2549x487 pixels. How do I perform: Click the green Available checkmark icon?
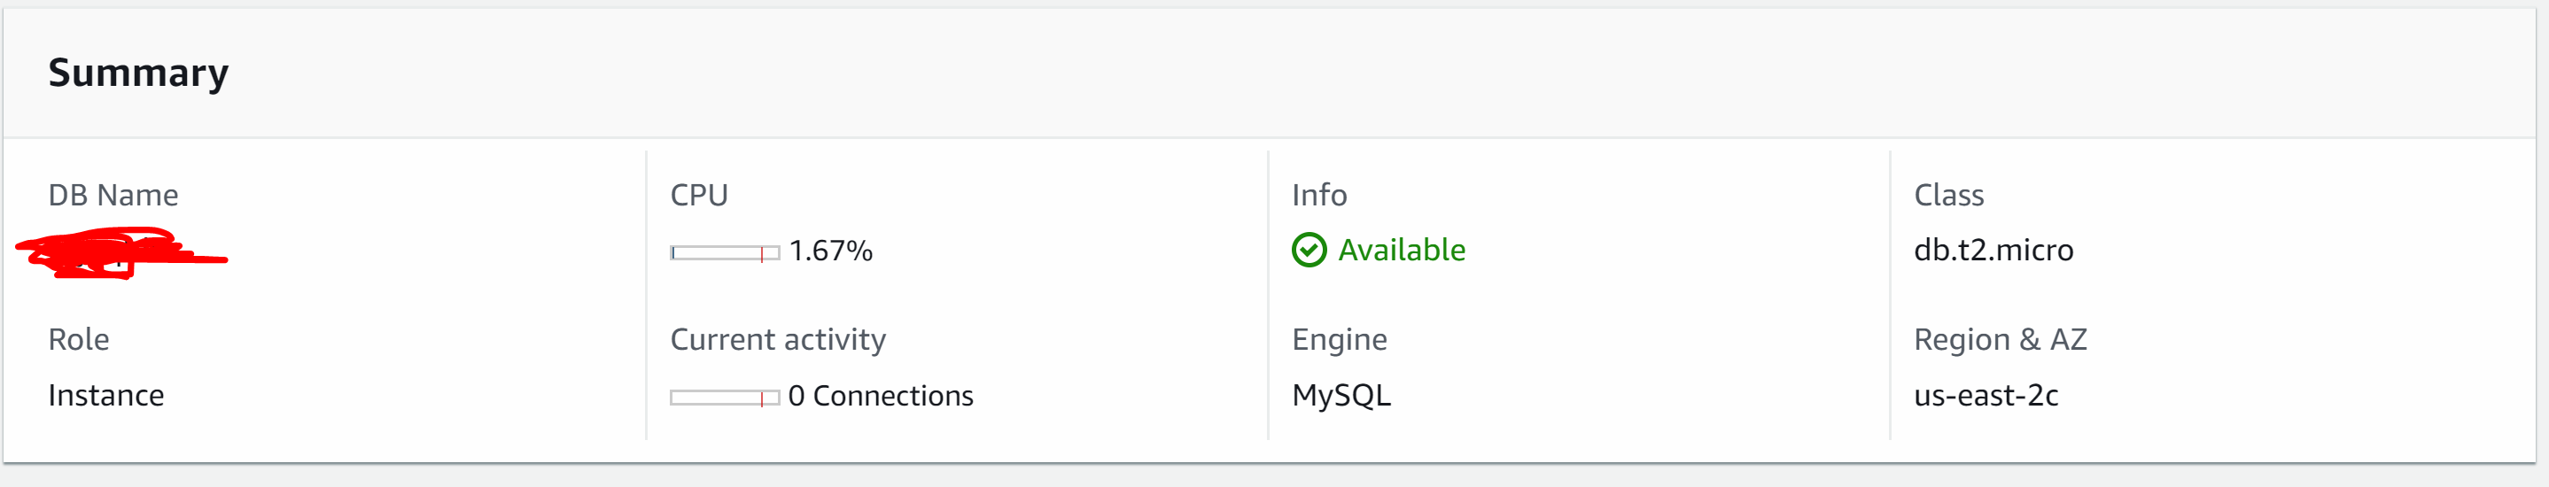click(1308, 251)
